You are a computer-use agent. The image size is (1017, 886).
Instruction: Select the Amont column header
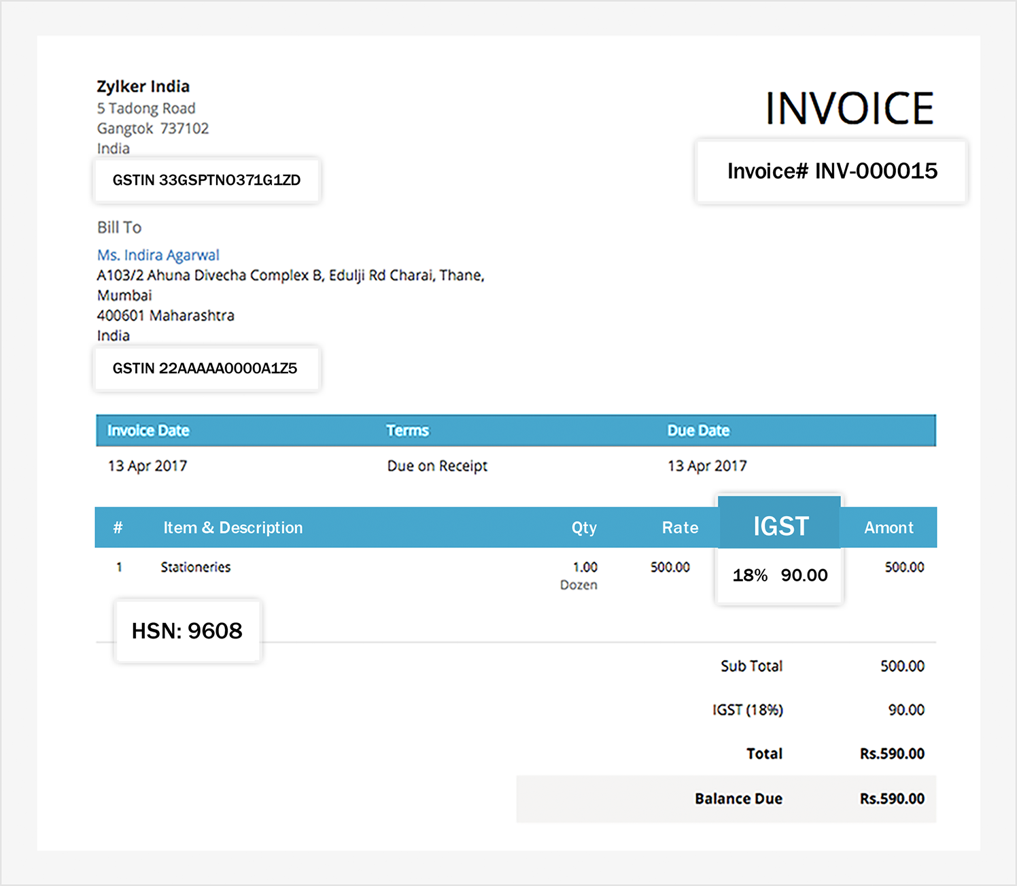pyautogui.click(x=889, y=527)
